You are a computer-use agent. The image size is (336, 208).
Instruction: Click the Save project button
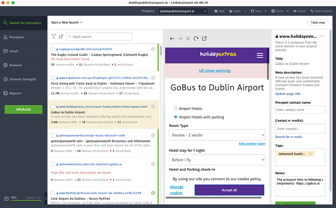click(x=256, y=11)
